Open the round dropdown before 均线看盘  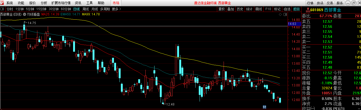click(25, 14)
